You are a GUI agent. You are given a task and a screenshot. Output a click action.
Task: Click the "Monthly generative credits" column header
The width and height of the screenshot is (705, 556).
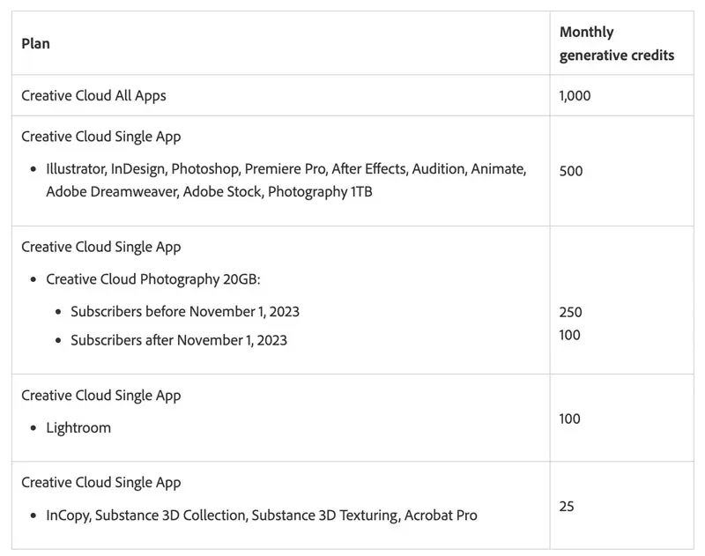coord(616,43)
